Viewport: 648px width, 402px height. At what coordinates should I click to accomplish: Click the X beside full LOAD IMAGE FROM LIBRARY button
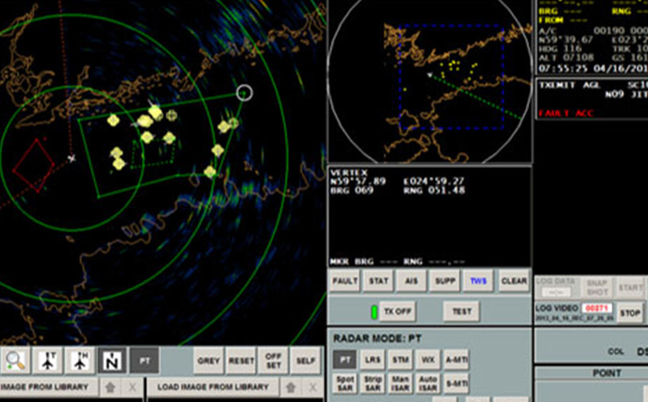tap(313, 388)
